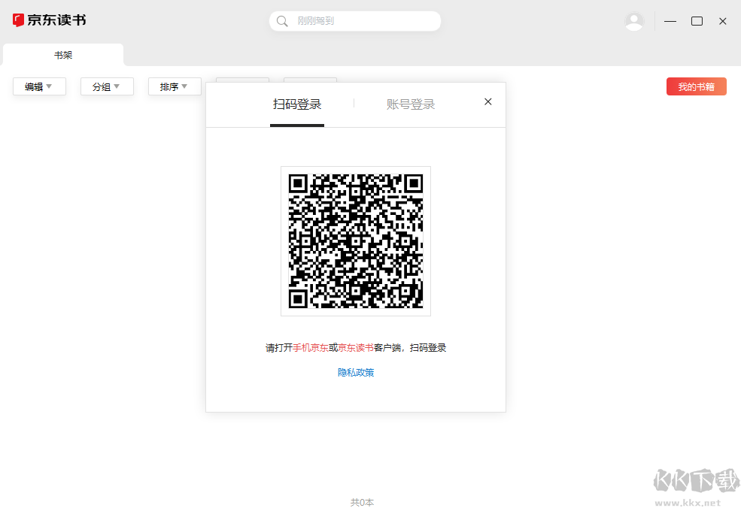This screenshot has width=741, height=508.
Task: Click the red 我的书籍 button
Action: [696, 86]
